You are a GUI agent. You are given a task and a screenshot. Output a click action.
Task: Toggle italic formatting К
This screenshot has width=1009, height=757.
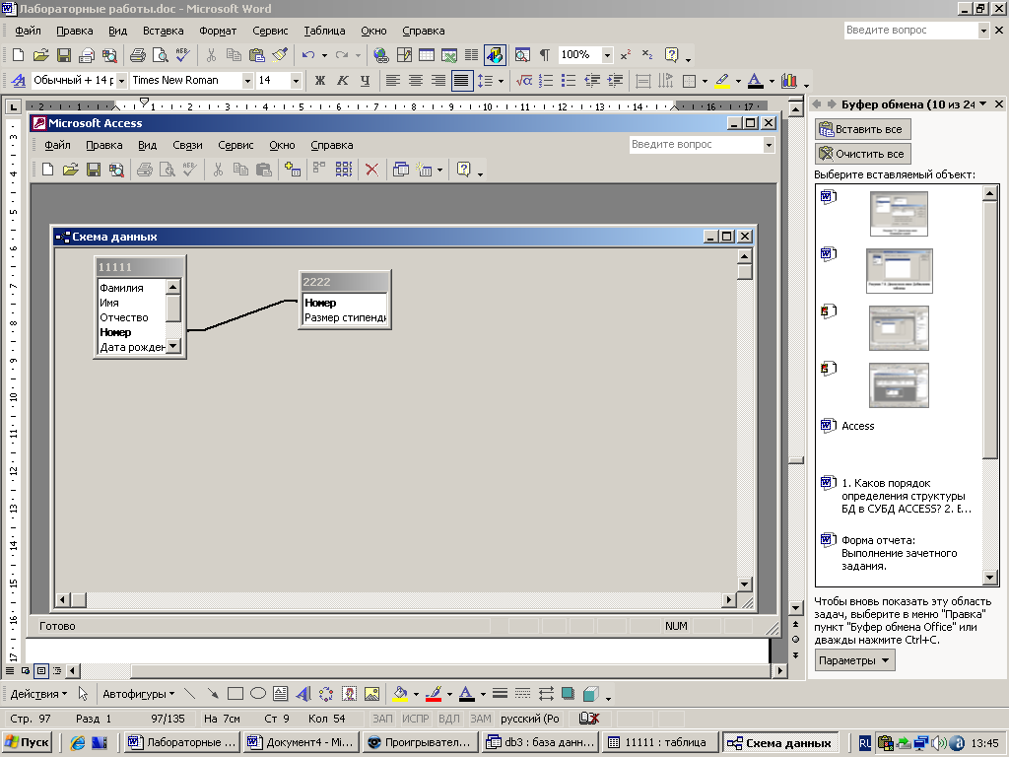[x=342, y=81]
